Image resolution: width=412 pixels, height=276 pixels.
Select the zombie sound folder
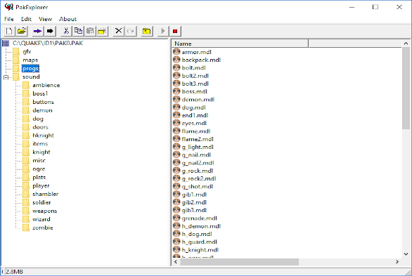tap(43, 228)
